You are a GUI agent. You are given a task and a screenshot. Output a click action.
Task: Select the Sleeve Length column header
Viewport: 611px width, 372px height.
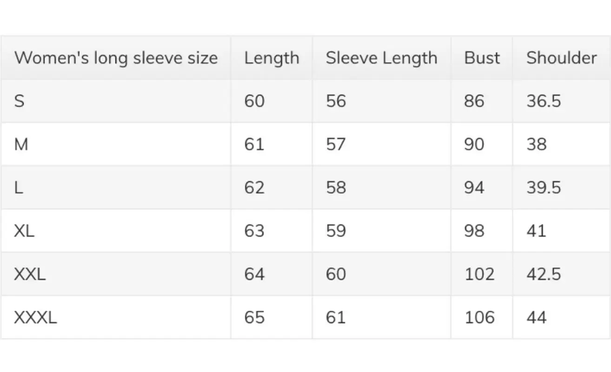click(381, 58)
